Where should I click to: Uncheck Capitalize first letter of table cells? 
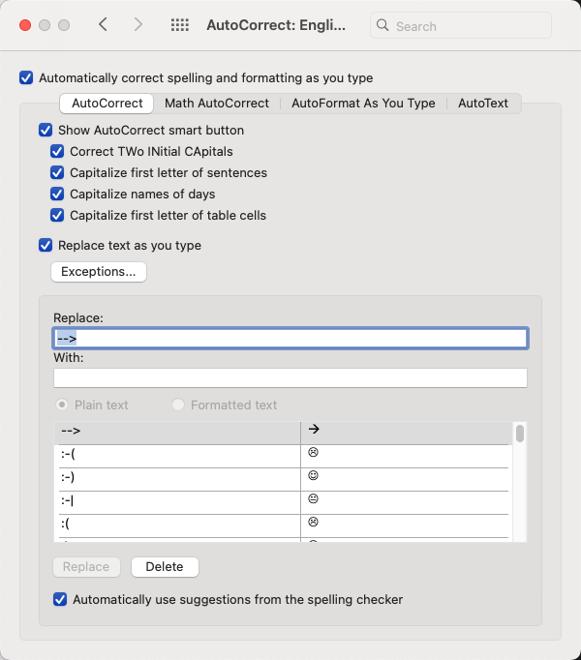[57, 216]
